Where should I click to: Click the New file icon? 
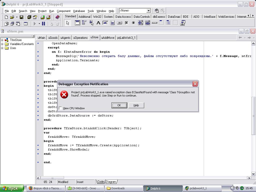pos(6,17)
